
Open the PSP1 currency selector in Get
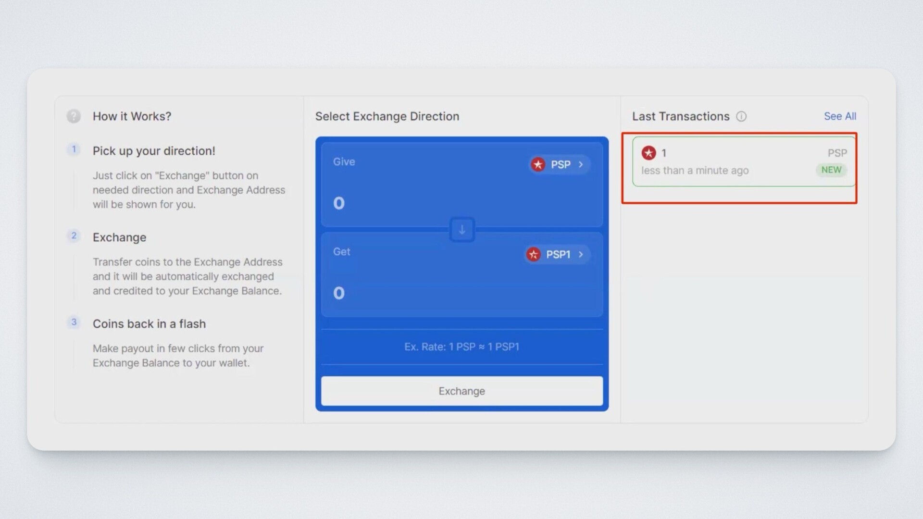click(558, 254)
